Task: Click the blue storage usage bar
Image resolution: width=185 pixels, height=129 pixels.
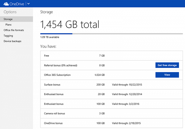Action: [x=56, y=34]
